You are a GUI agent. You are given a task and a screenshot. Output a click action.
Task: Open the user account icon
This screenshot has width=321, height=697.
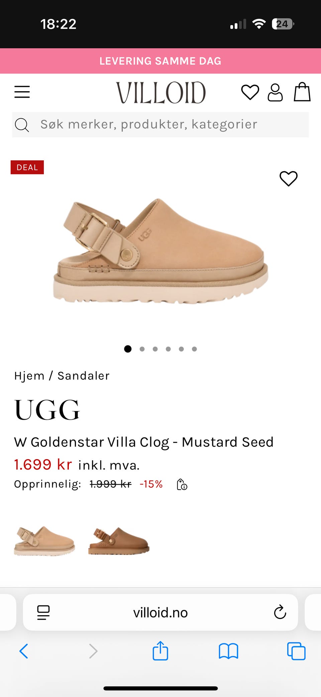(x=275, y=92)
